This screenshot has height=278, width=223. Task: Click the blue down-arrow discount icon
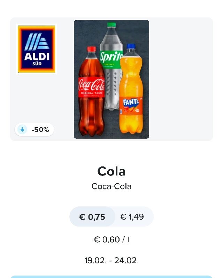coord(22,130)
